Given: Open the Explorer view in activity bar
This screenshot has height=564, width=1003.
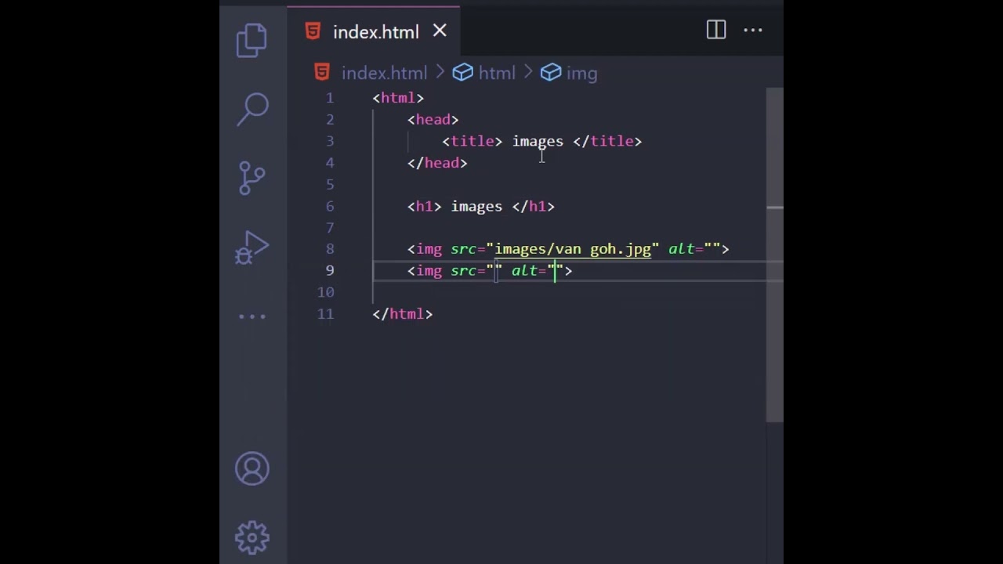Looking at the screenshot, I should [x=252, y=41].
